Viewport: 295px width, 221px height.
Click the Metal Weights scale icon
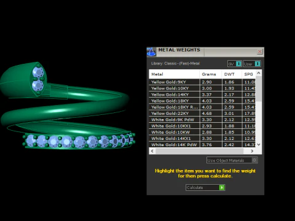151,52
